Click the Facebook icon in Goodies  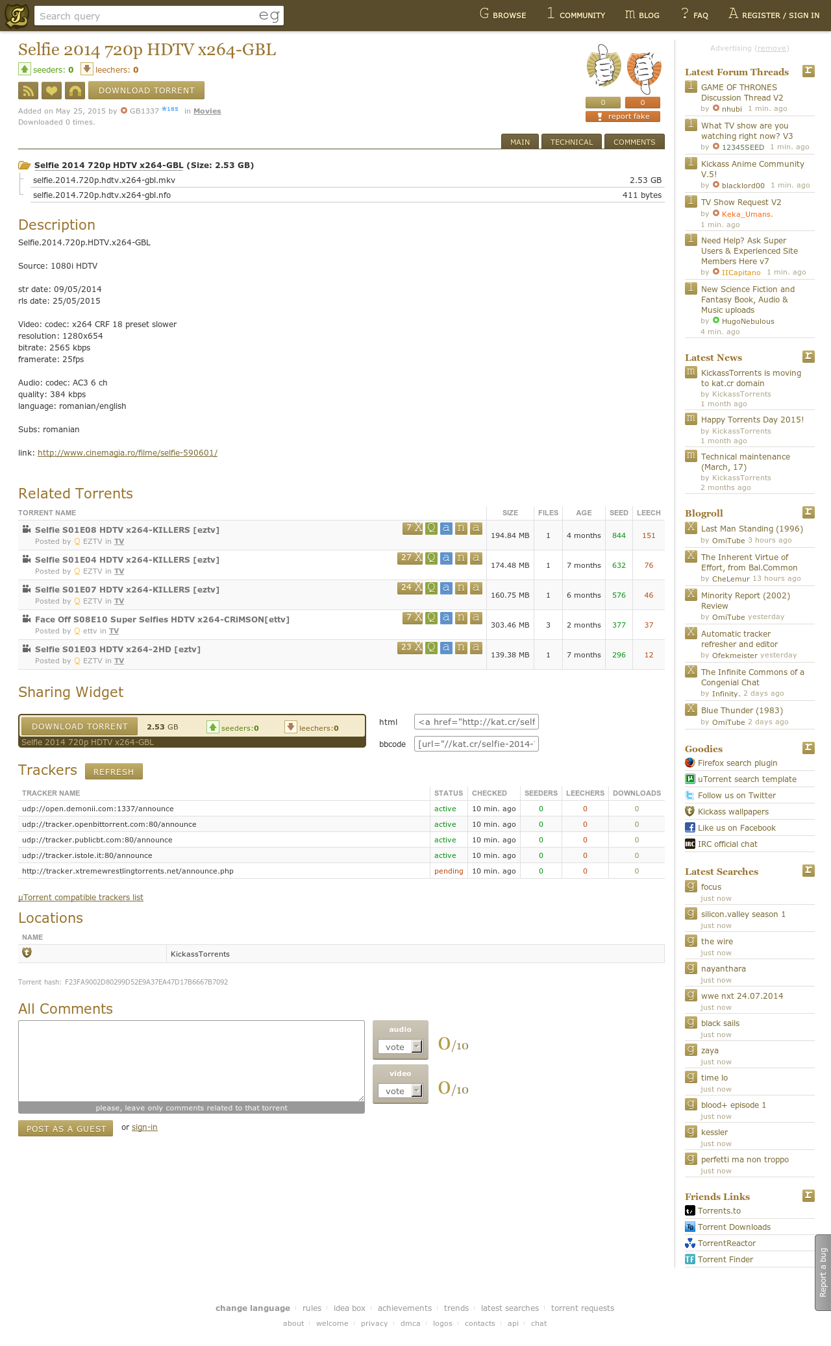click(690, 828)
